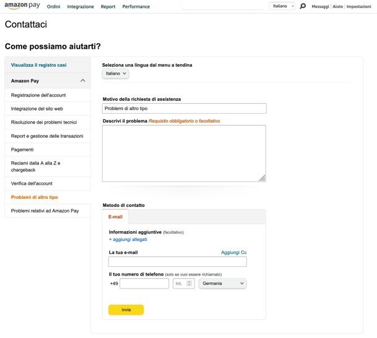This screenshot has height=338, width=377.
Task: Click the aggiungi allegati link
Action: pos(128,239)
